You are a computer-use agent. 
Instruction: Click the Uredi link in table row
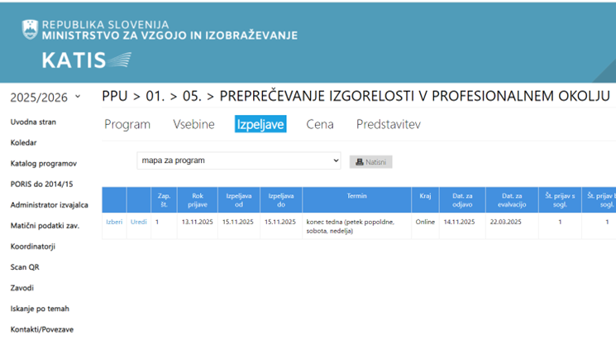point(139,222)
